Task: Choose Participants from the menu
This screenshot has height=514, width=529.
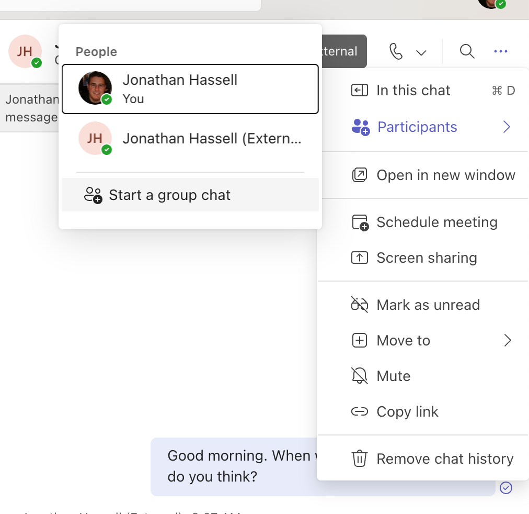Action: [x=424, y=127]
